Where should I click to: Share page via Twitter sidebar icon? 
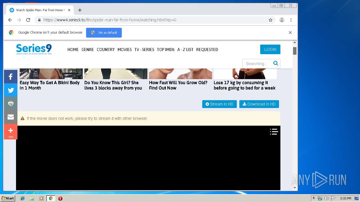tap(11, 90)
